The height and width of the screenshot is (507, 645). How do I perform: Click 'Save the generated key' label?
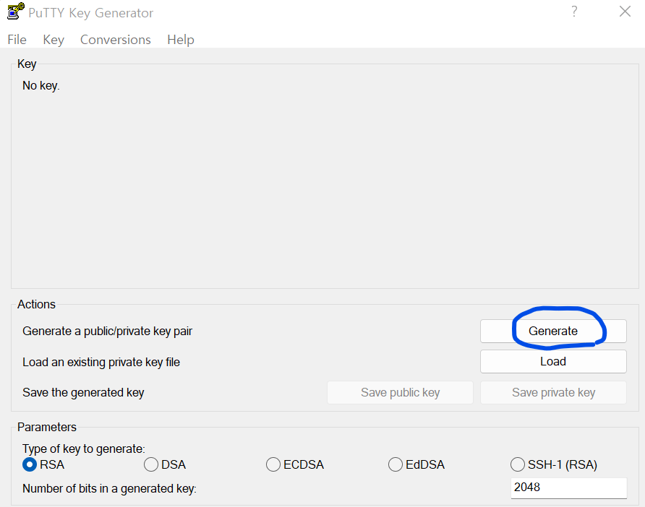[83, 393]
